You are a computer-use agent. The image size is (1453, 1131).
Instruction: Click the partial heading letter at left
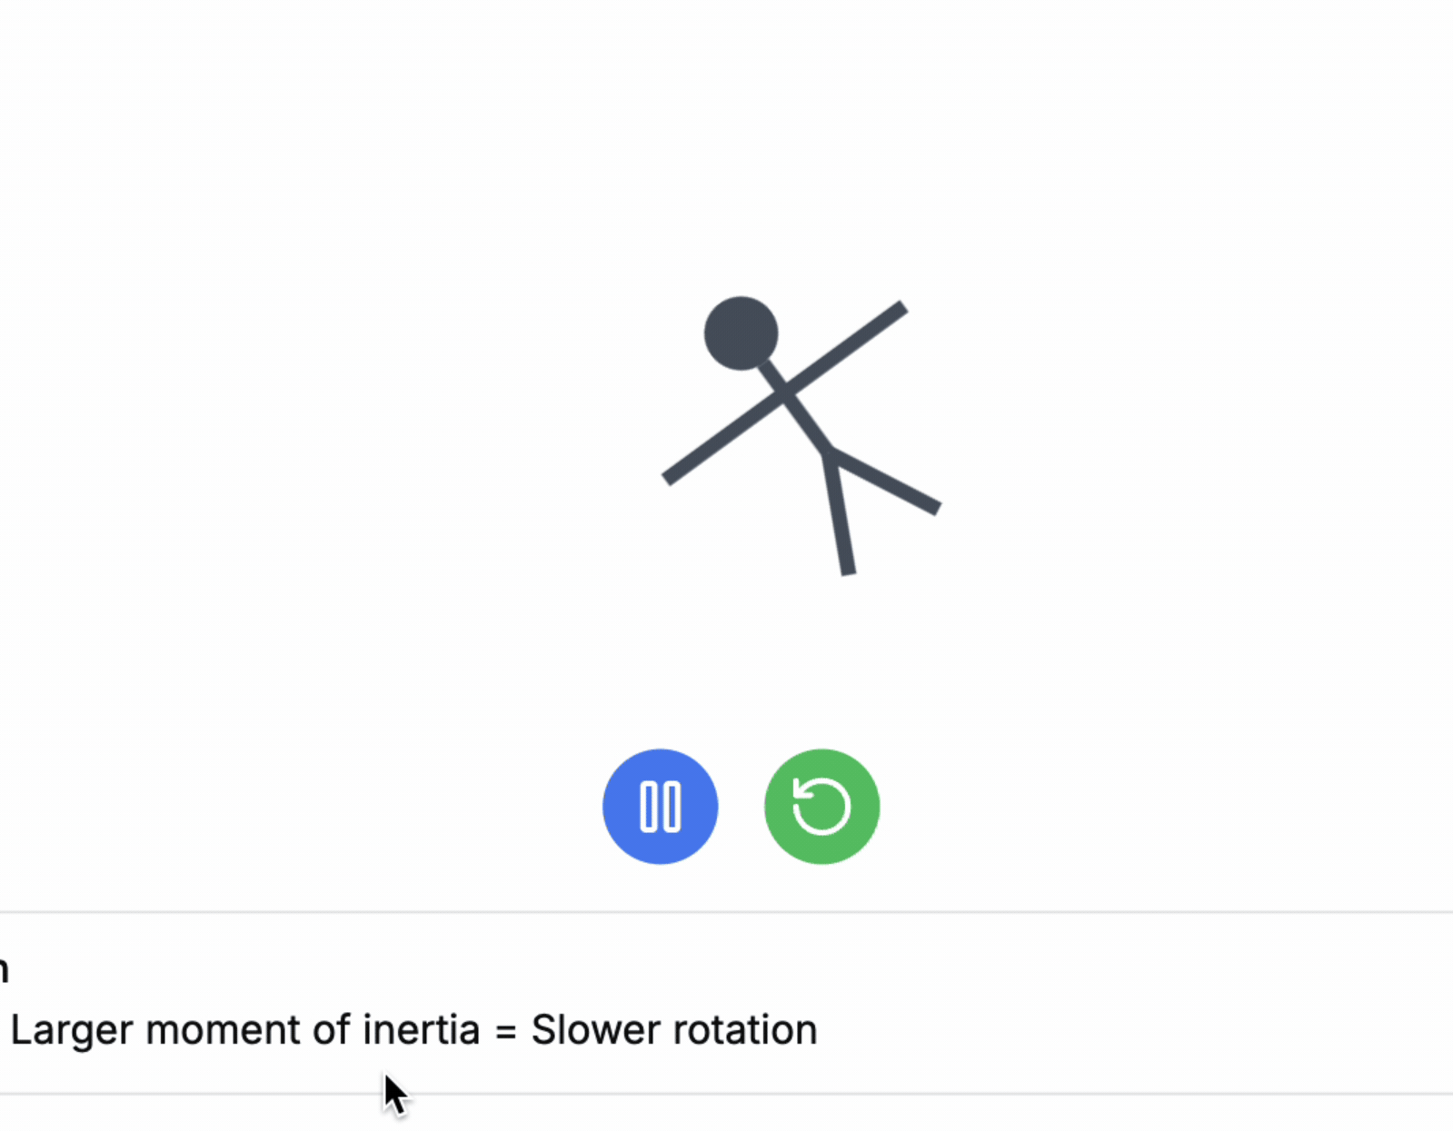pyautogui.click(x=5, y=970)
